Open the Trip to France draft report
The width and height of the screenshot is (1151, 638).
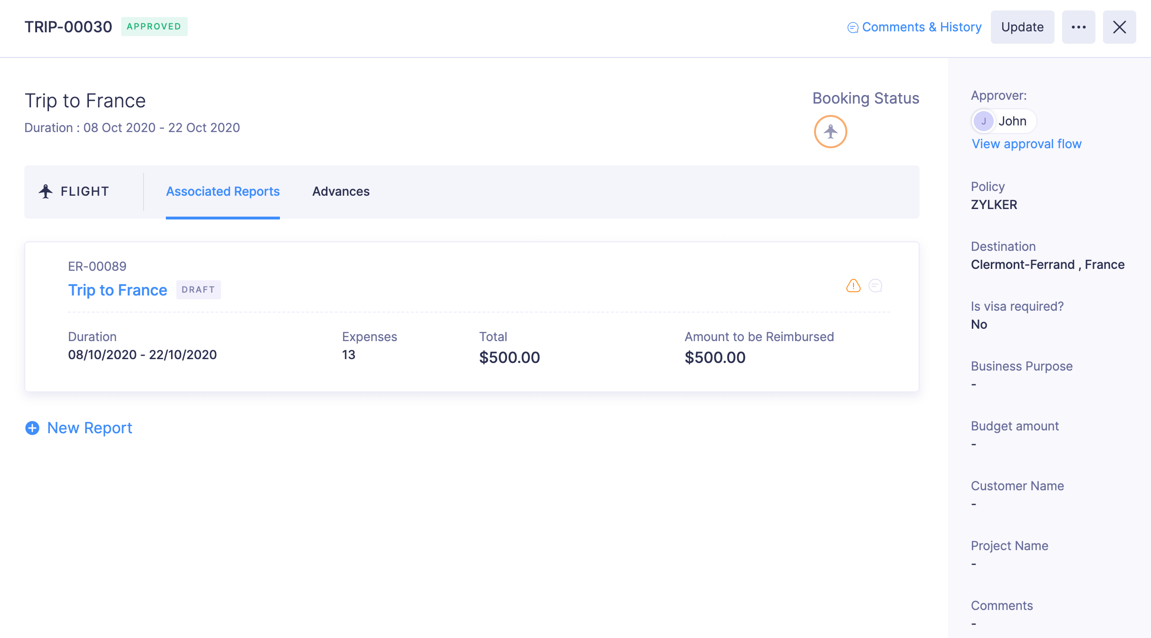pyautogui.click(x=117, y=289)
